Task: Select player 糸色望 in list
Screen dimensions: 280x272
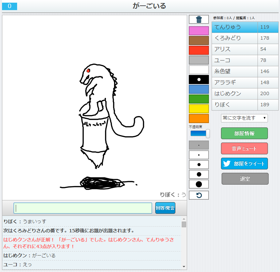Action: coord(235,72)
